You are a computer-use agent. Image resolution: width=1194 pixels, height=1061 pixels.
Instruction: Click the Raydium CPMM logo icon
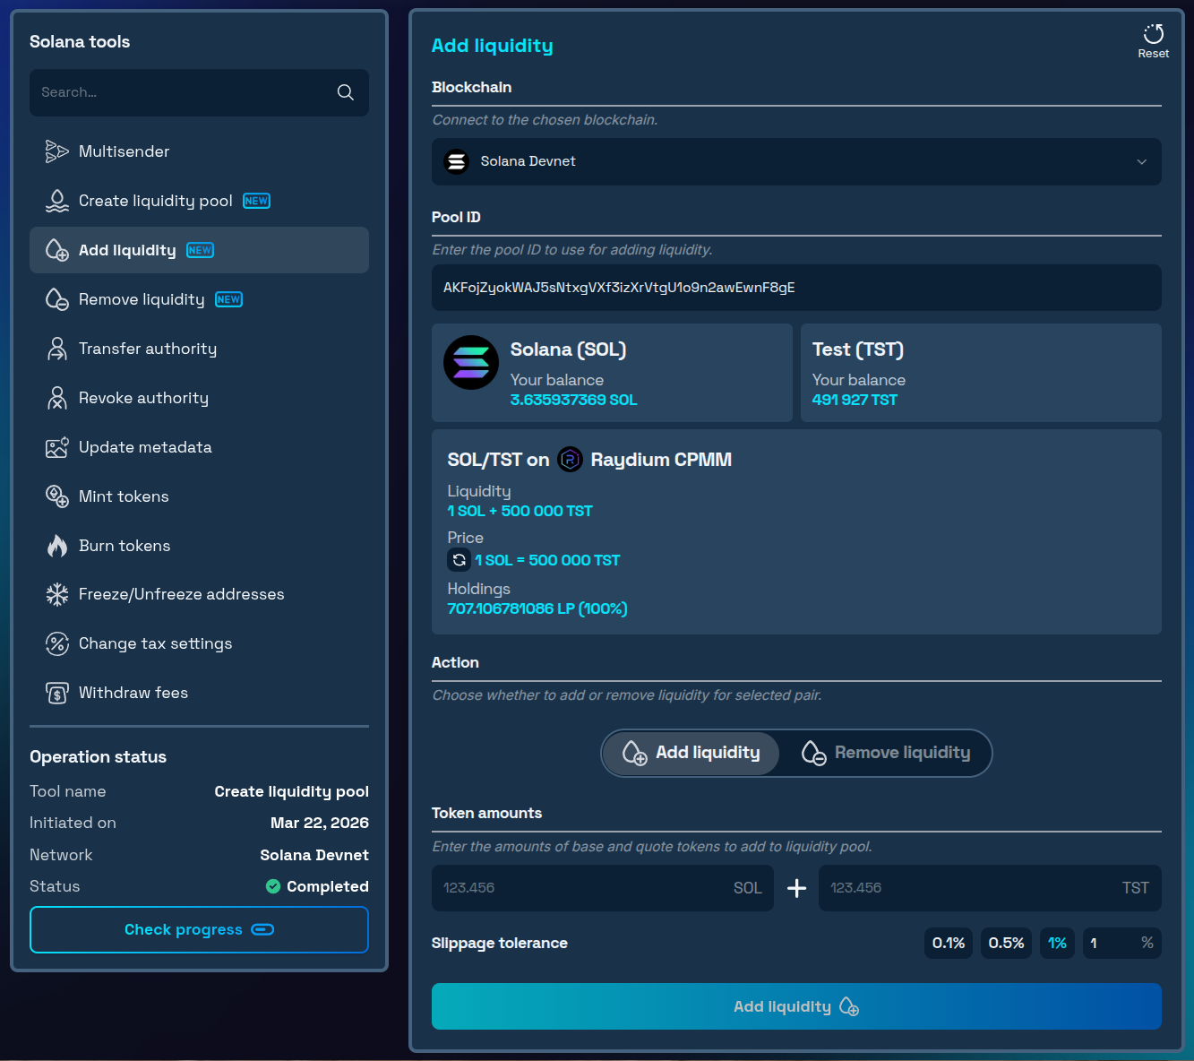click(x=571, y=459)
